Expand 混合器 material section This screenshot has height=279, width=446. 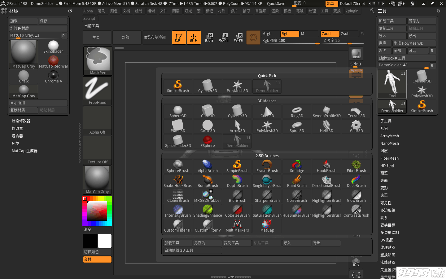[x=17, y=136]
